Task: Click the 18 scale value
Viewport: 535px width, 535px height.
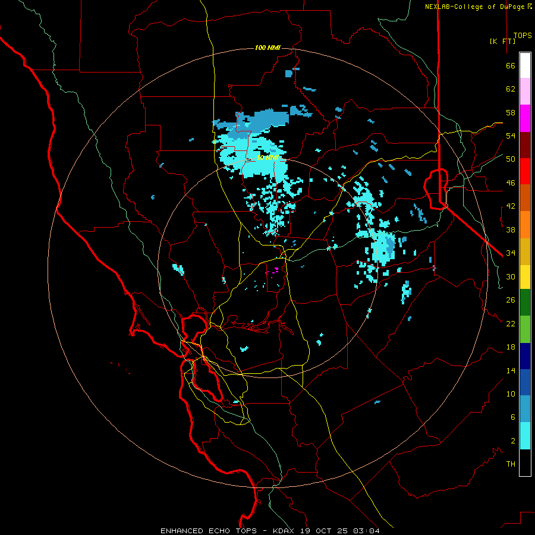Action: coord(511,347)
